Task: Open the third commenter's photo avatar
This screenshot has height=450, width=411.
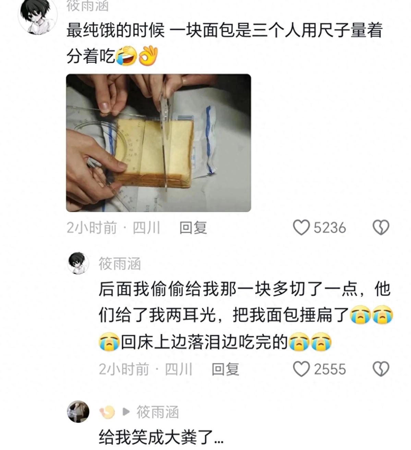Action: pos(78,412)
